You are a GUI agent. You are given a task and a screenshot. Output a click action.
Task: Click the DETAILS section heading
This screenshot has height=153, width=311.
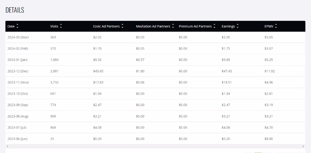point(15,10)
